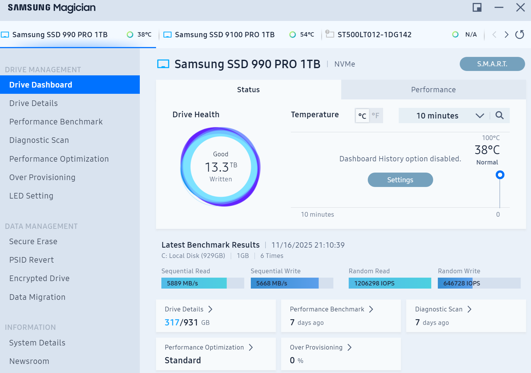Click the NVMe interface label
531x373 pixels.
tap(345, 64)
